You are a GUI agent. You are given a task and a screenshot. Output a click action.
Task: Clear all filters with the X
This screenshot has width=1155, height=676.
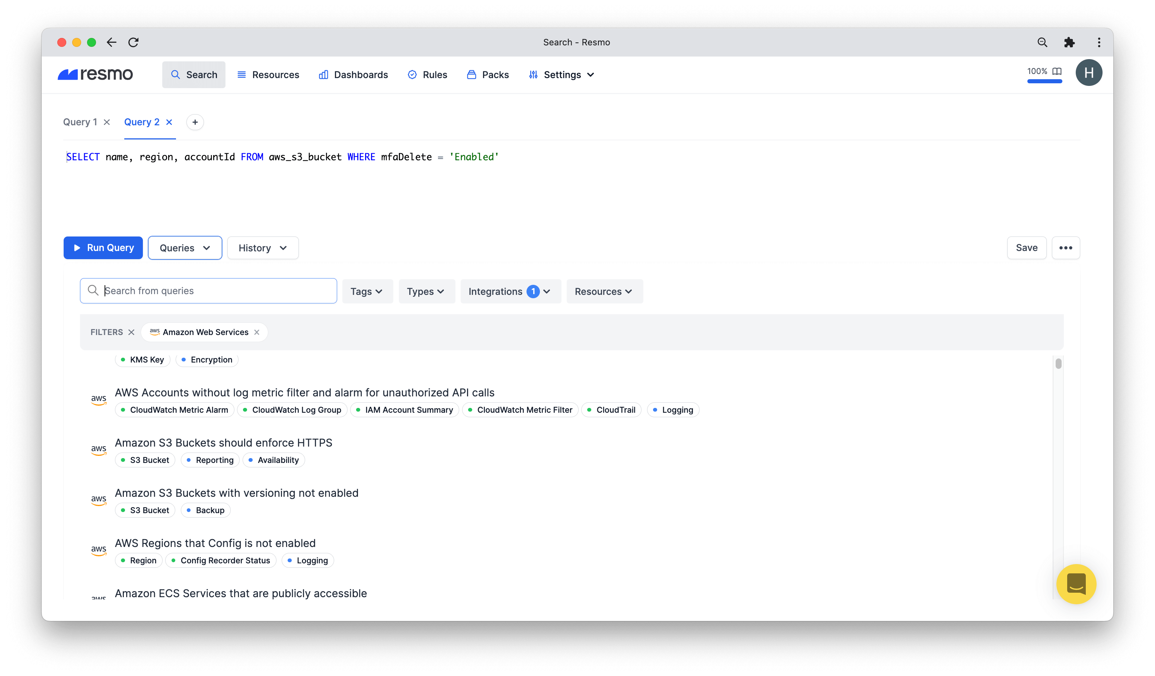click(132, 332)
